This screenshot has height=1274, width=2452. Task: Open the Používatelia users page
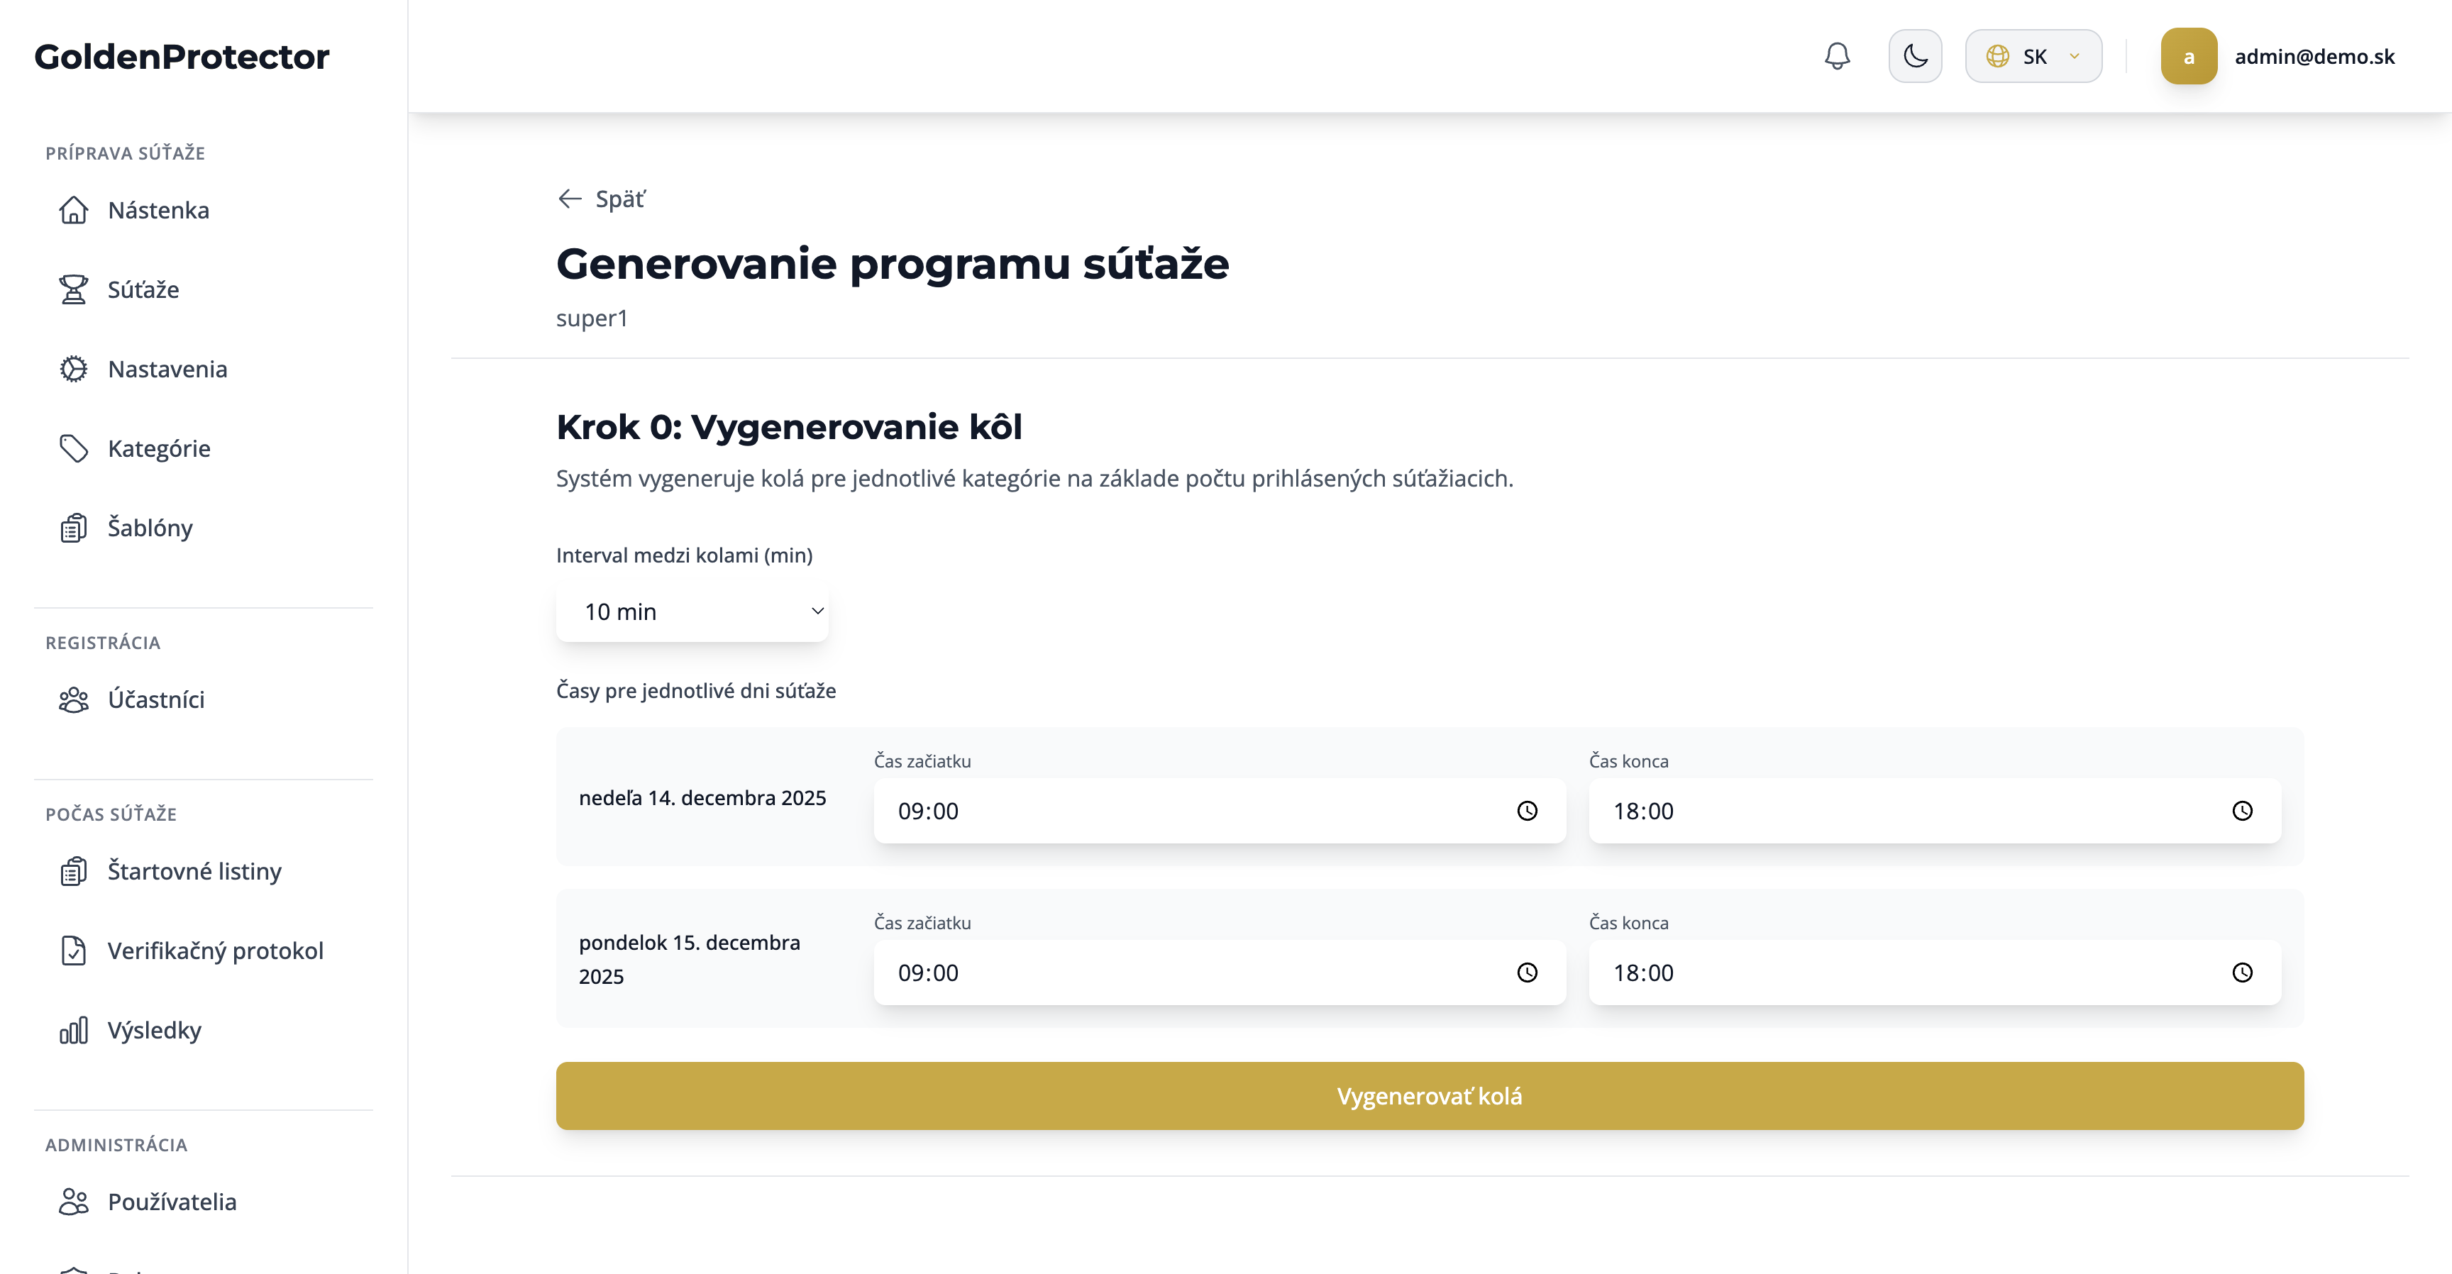click(x=171, y=1202)
